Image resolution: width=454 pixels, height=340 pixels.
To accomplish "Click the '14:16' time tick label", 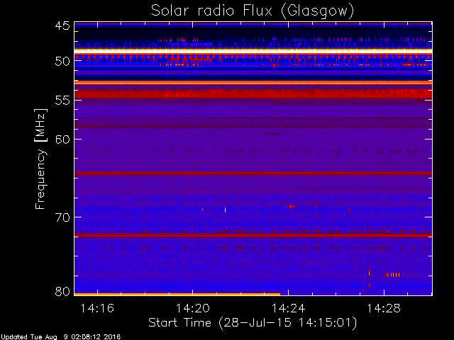I will tap(97, 309).
